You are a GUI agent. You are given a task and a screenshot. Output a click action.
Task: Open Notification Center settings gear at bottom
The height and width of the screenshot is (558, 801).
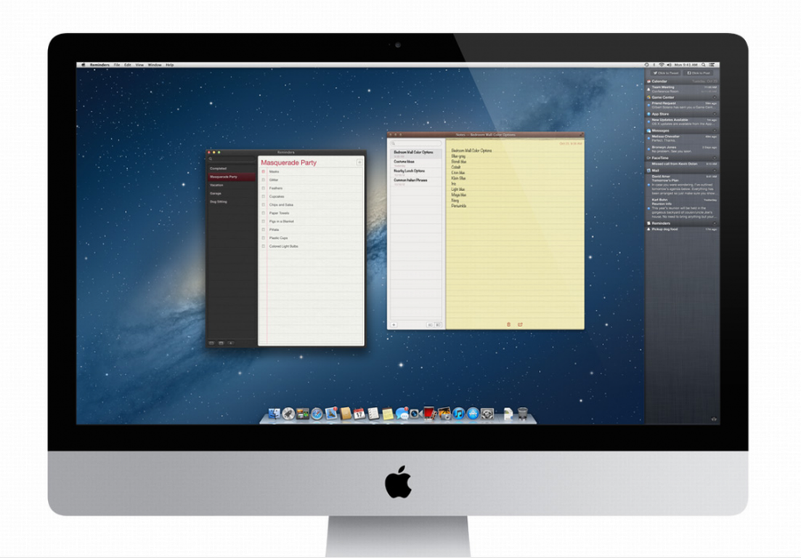714,419
